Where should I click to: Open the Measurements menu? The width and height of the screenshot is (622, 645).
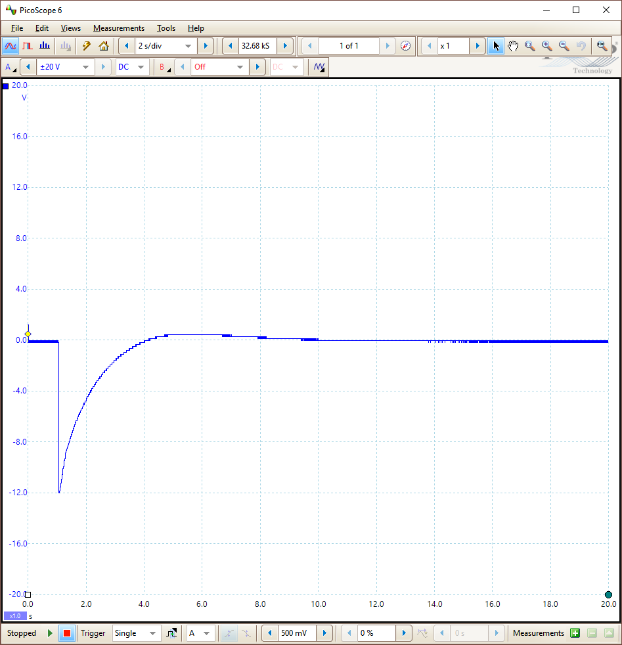pyautogui.click(x=119, y=28)
